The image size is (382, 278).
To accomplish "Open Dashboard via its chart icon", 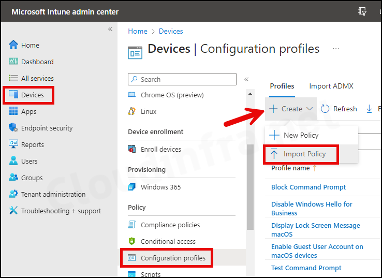I will point(13,62).
